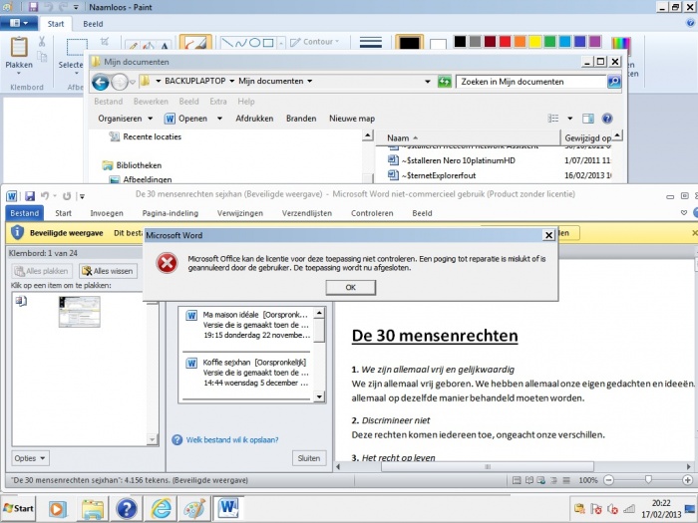Open the Bestand menu in explorer

[x=108, y=102]
